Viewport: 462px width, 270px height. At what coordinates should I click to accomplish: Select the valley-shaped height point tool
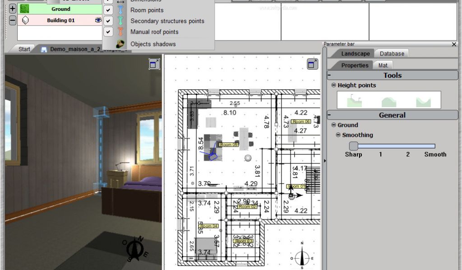(x=423, y=100)
